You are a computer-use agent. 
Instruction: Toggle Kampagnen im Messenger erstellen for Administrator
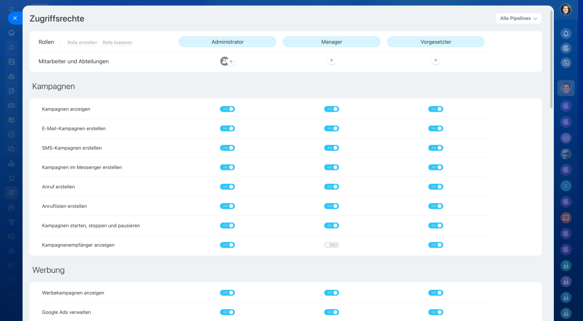point(227,167)
